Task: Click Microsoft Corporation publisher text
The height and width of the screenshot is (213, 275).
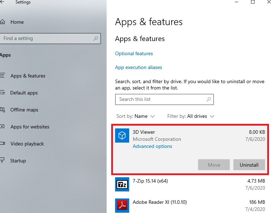Action: (x=157, y=139)
